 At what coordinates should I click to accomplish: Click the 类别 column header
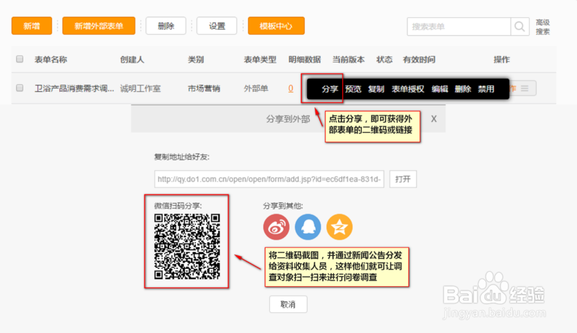click(x=196, y=59)
